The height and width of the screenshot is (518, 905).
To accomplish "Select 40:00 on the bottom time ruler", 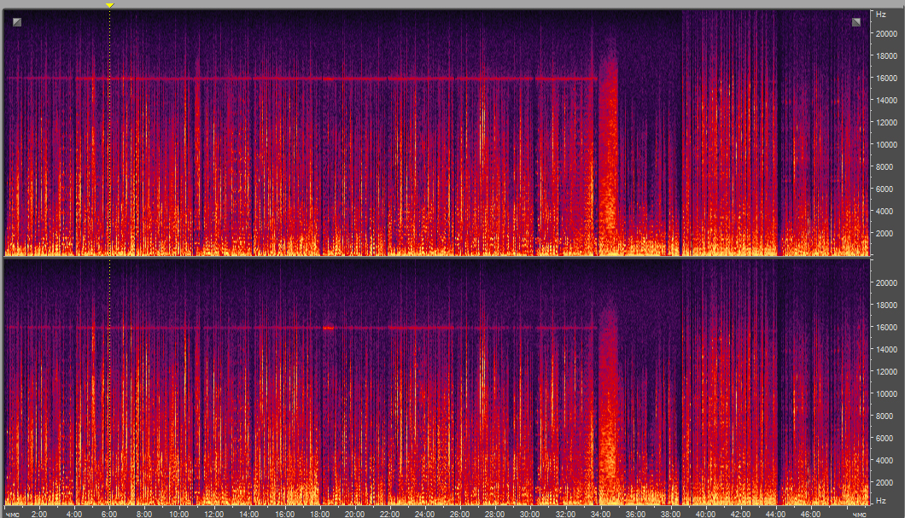I will point(705,514).
